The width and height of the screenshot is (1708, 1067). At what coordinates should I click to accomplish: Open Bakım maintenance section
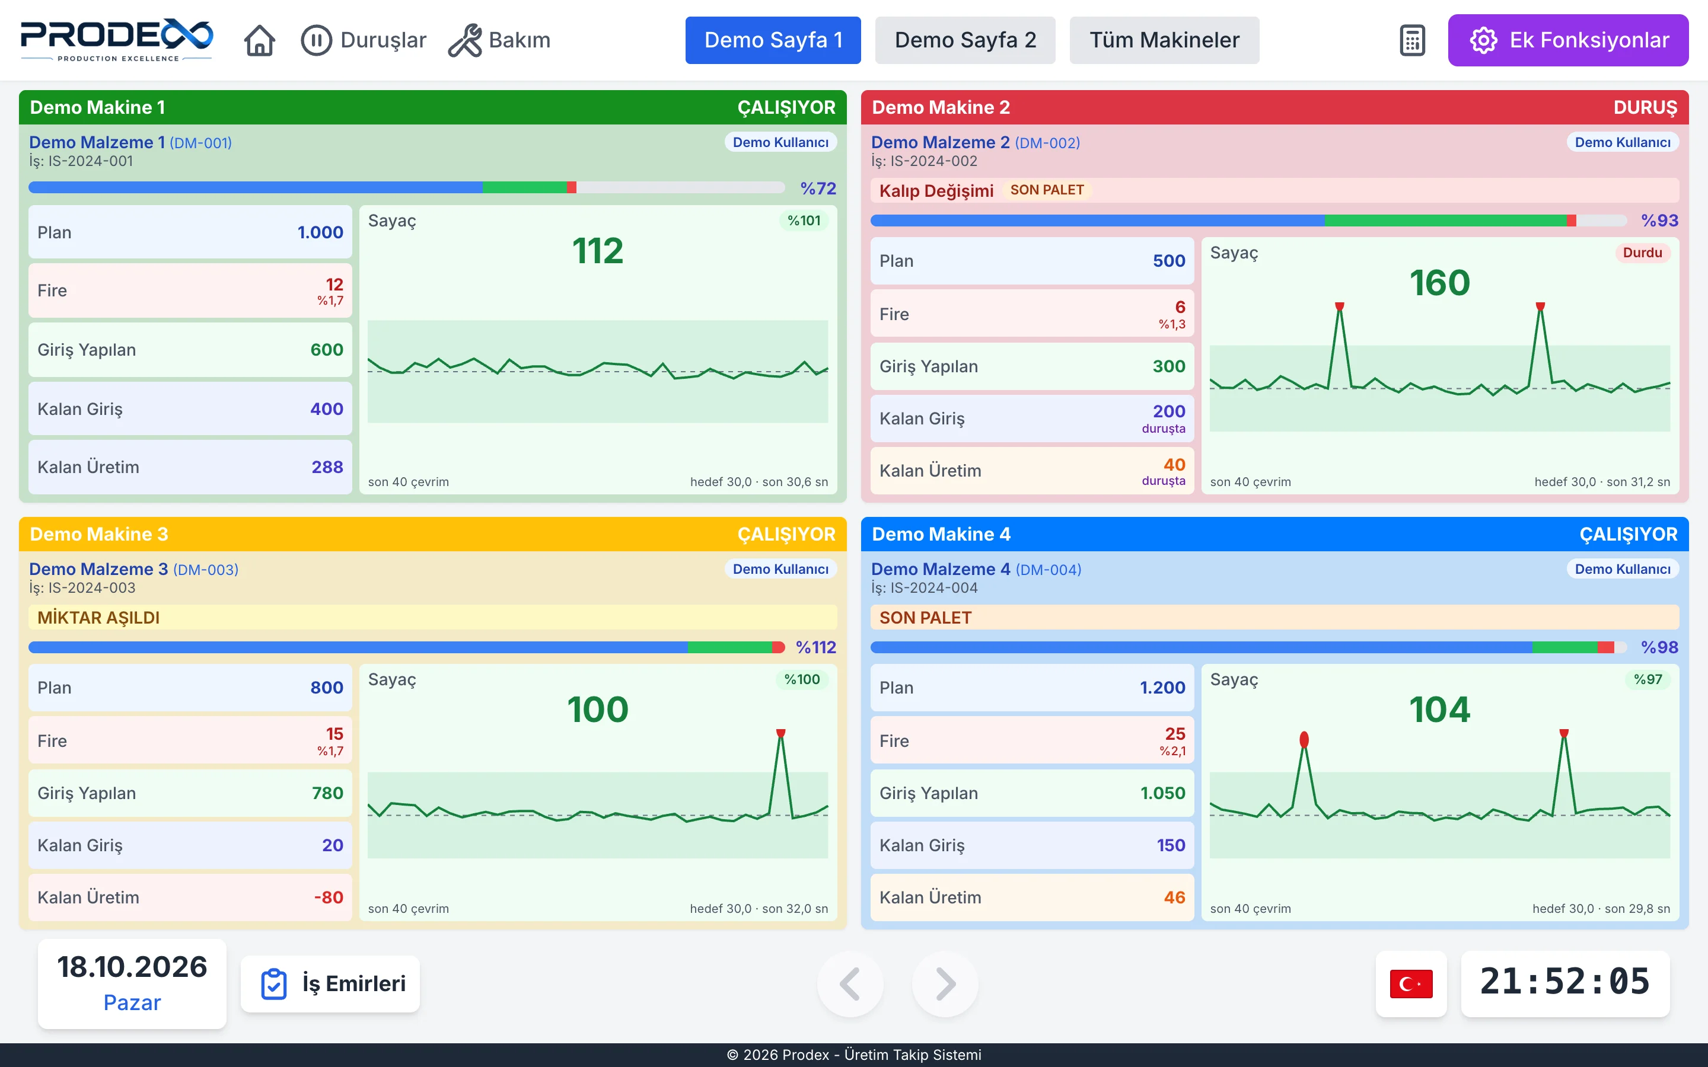tap(499, 40)
